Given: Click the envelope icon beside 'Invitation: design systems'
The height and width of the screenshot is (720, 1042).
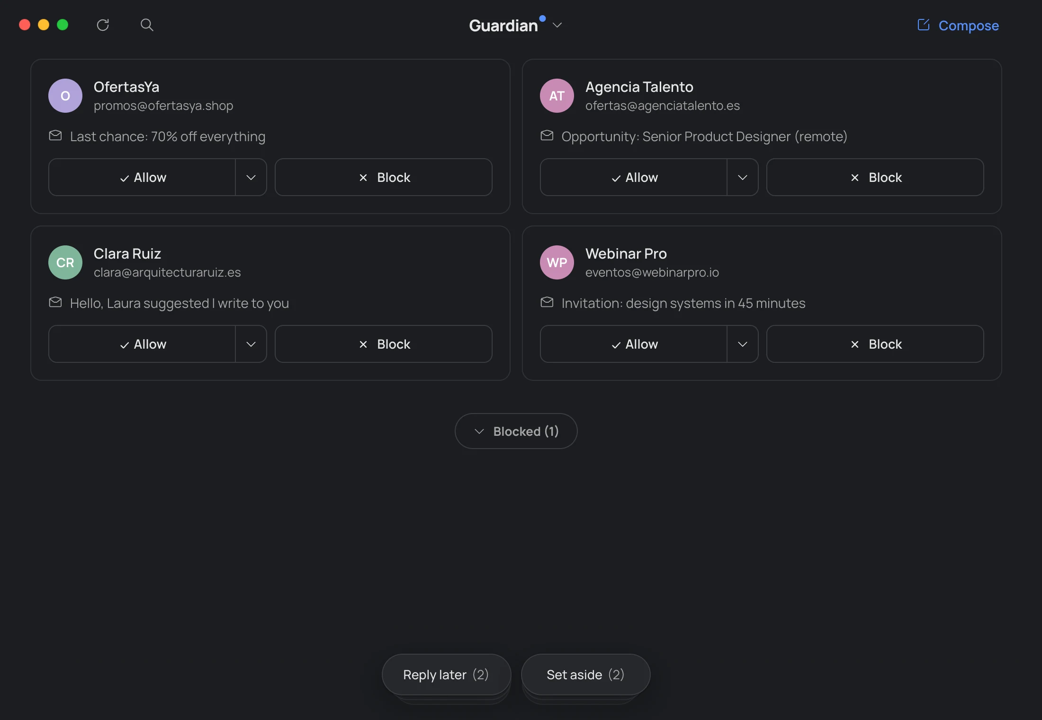Looking at the screenshot, I should pos(547,303).
